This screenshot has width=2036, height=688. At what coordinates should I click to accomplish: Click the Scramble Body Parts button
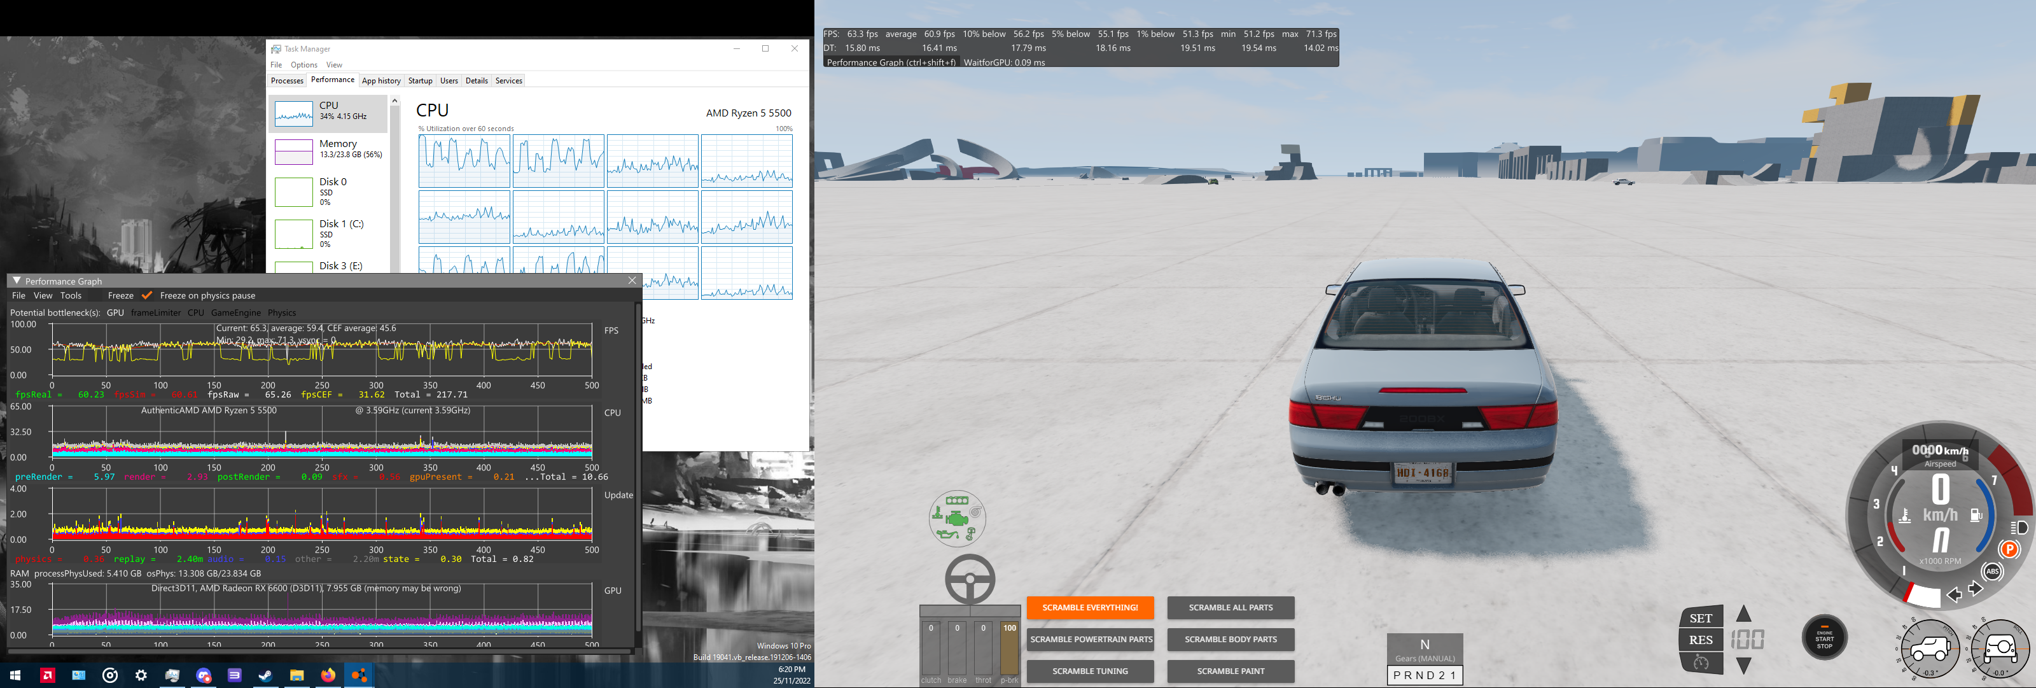pos(1231,639)
